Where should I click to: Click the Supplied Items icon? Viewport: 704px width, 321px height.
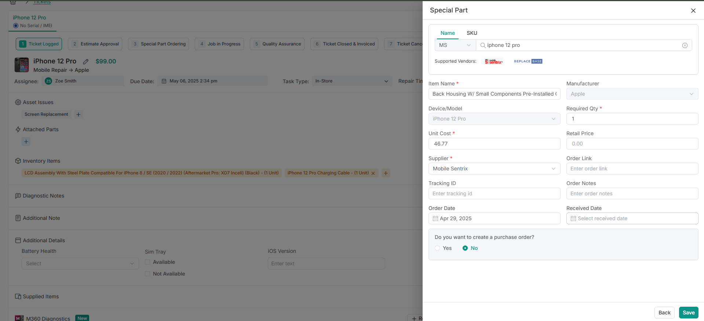point(18,296)
